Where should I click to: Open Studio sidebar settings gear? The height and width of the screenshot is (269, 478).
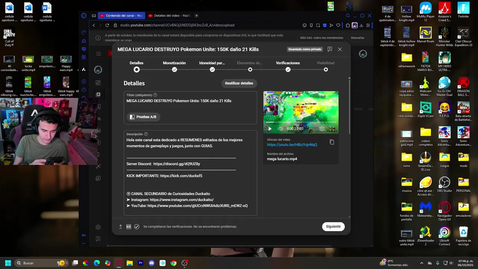[x=98, y=227]
